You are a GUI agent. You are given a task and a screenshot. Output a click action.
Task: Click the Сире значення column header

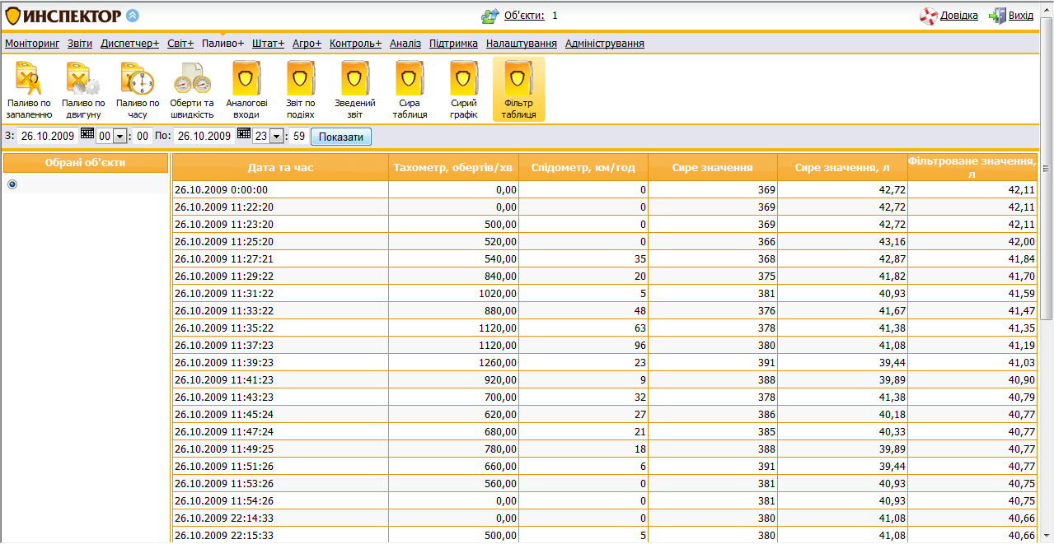pos(713,167)
